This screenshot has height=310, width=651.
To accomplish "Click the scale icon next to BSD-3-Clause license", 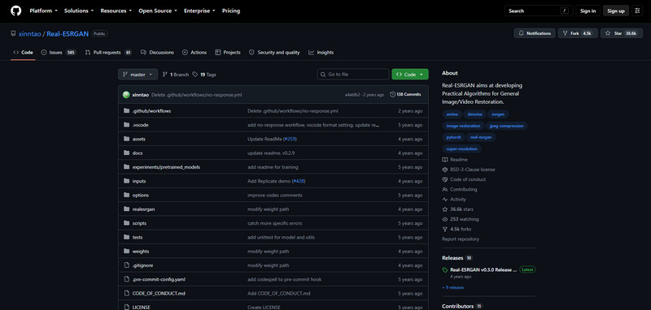I will tap(445, 170).
